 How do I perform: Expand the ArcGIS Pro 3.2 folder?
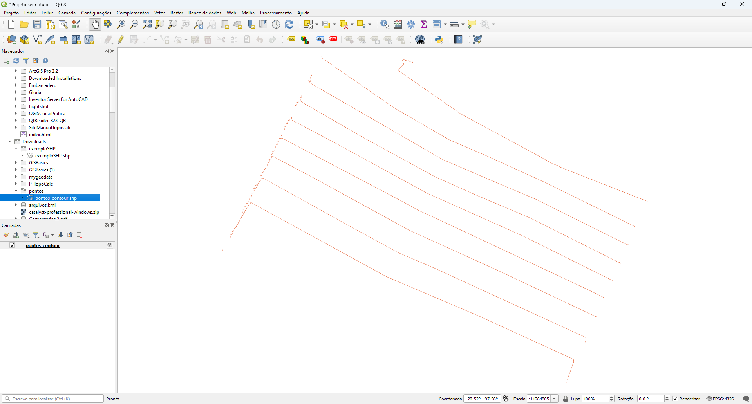[x=16, y=71]
